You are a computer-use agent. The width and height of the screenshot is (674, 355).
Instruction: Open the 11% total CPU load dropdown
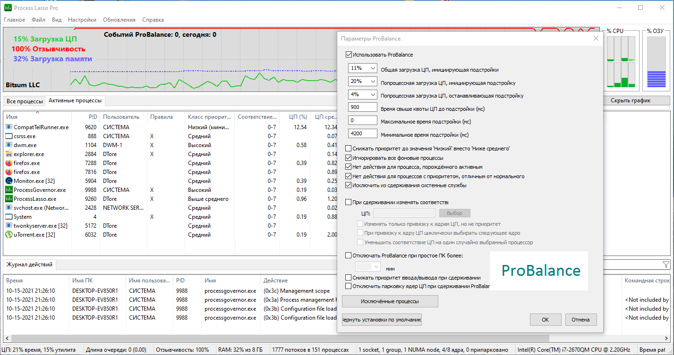tap(363, 69)
